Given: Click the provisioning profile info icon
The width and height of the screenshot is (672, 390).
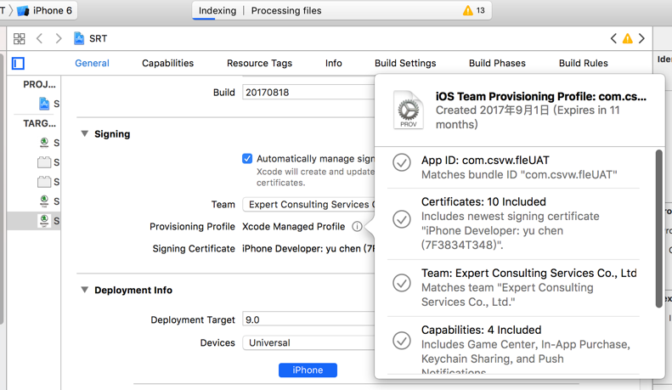Looking at the screenshot, I should 357,227.
